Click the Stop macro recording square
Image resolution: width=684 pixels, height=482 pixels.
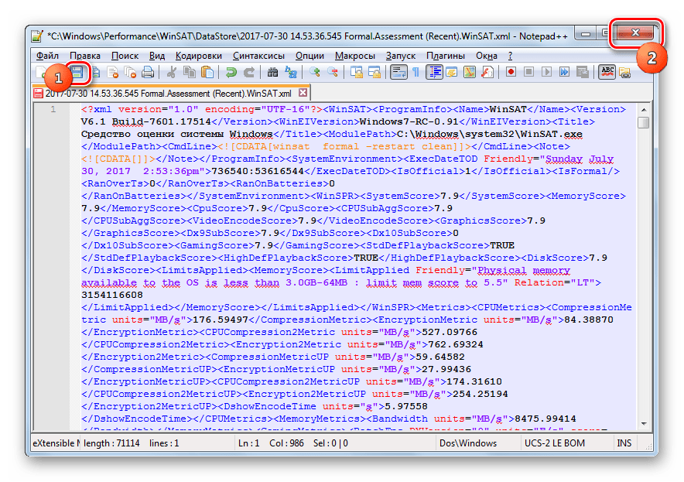(x=528, y=72)
